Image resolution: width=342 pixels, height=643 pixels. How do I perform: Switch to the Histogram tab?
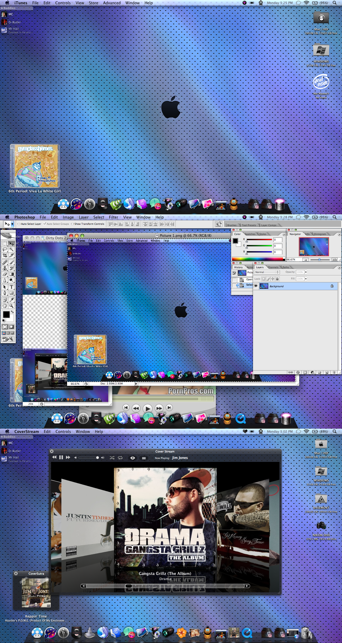click(x=320, y=234)
